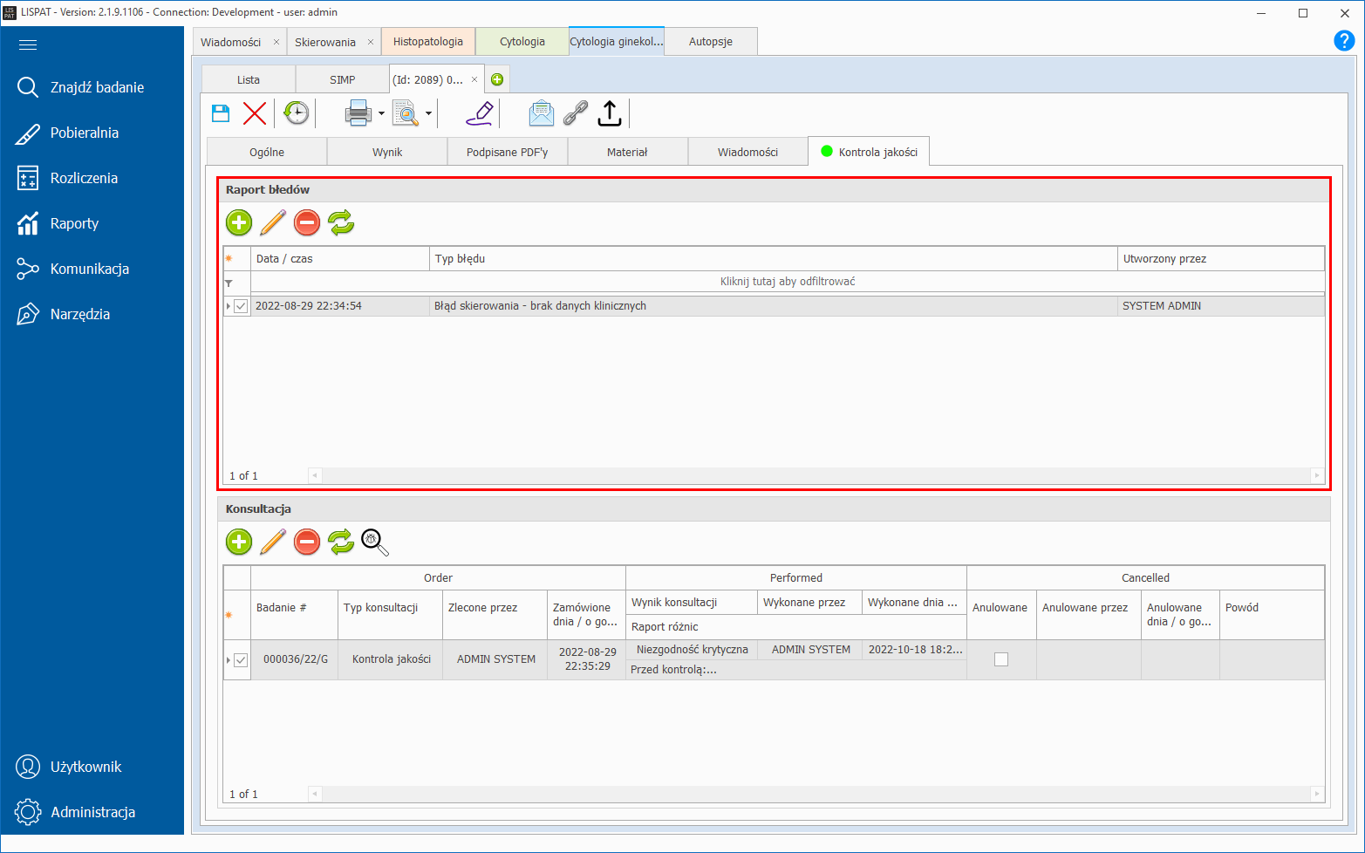This screenshot has height=853, width=1365.
Task: Click the chain link icon
Action: pyautogui.click(x=575, y=113)
